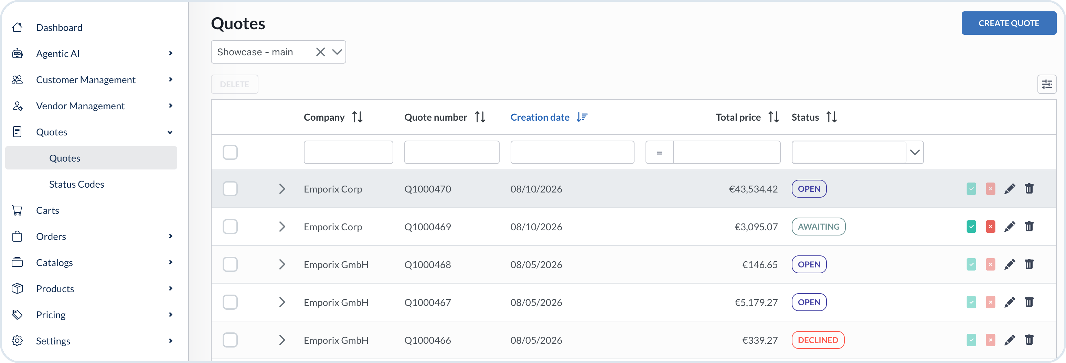Open table column settings sliders icon
This screenshot has height=363, width=1066.
[x=1046, y=84]
